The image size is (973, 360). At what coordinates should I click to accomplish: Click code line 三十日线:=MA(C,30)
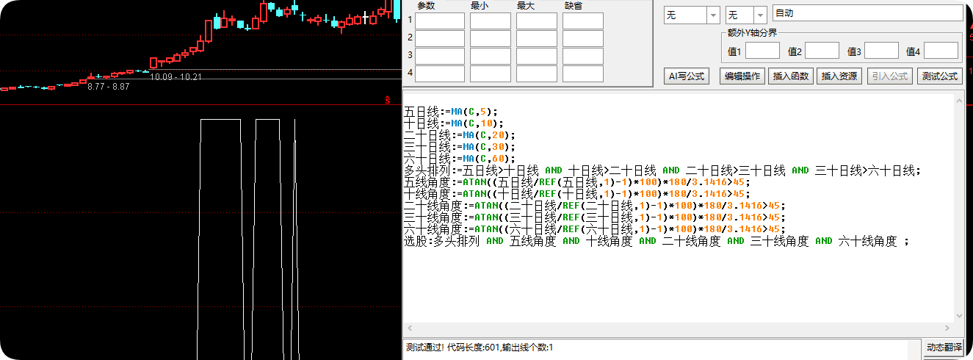(460, 148)
